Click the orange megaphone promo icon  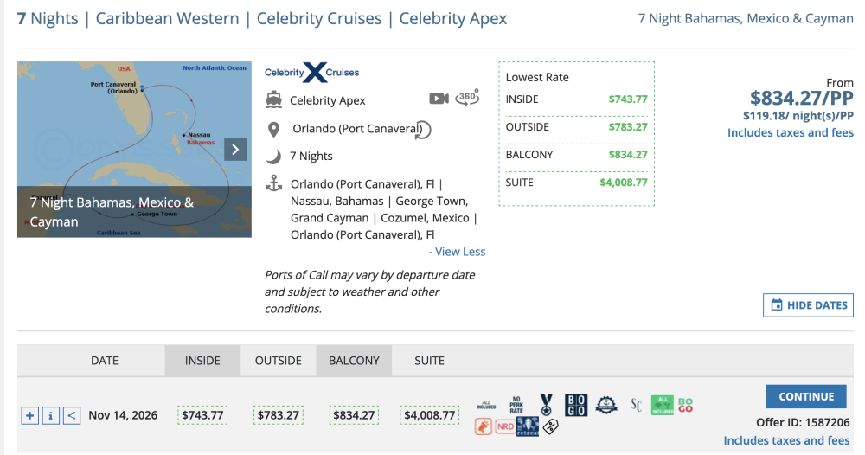(x=484, y=426)
